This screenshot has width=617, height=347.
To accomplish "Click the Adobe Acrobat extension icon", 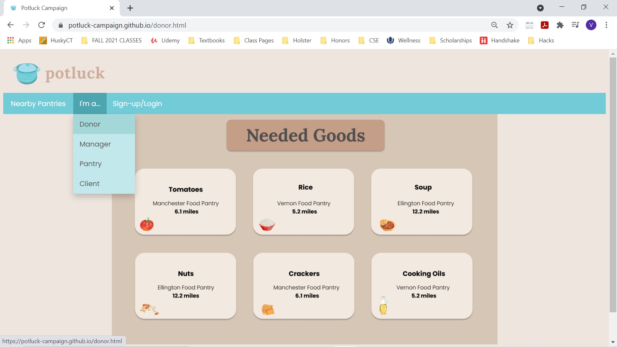I will 545,25.
